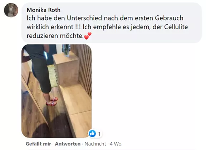
Task: Click the phrase reduzieren möchte
Action: [x=55, y=36]
